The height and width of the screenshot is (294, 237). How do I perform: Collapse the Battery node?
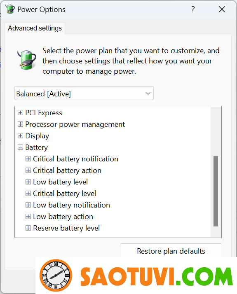click(20, 147)
